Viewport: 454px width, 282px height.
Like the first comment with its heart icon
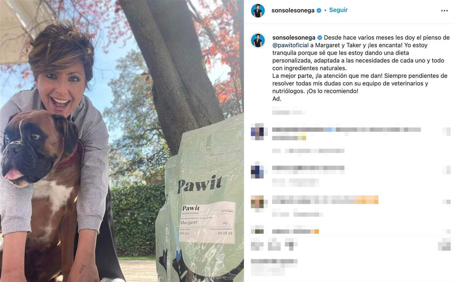(x=446, y=132)
